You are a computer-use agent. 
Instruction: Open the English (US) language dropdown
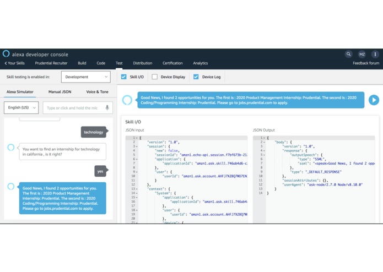pos(21,107)
